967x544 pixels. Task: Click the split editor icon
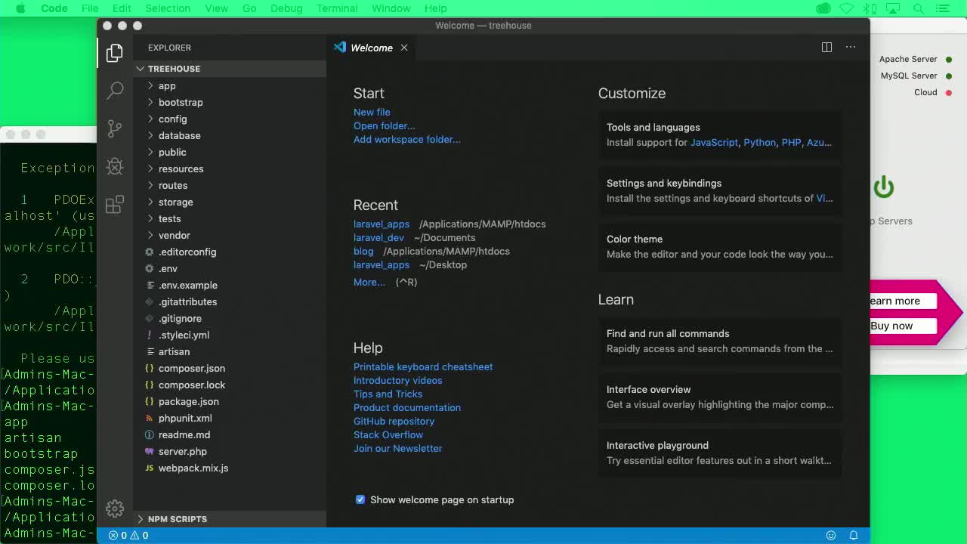[826, 47]
